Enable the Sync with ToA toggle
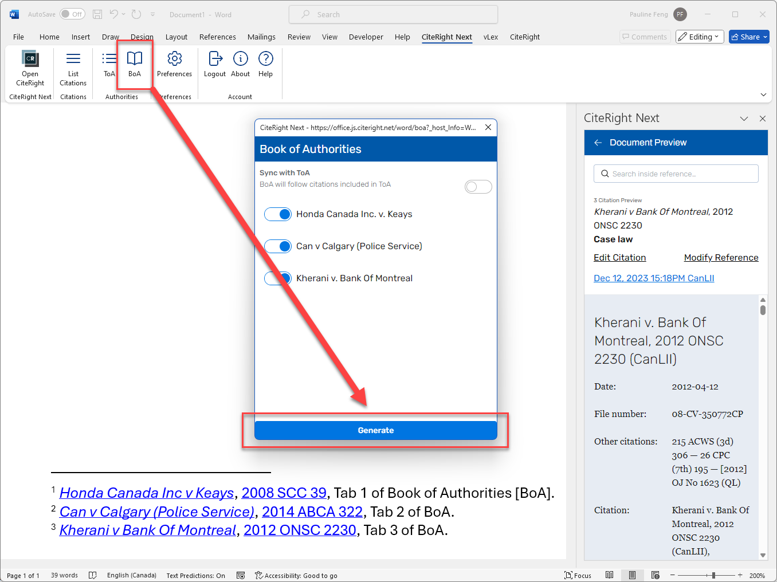This screenshot has height=582, width=777. point(478,187)
